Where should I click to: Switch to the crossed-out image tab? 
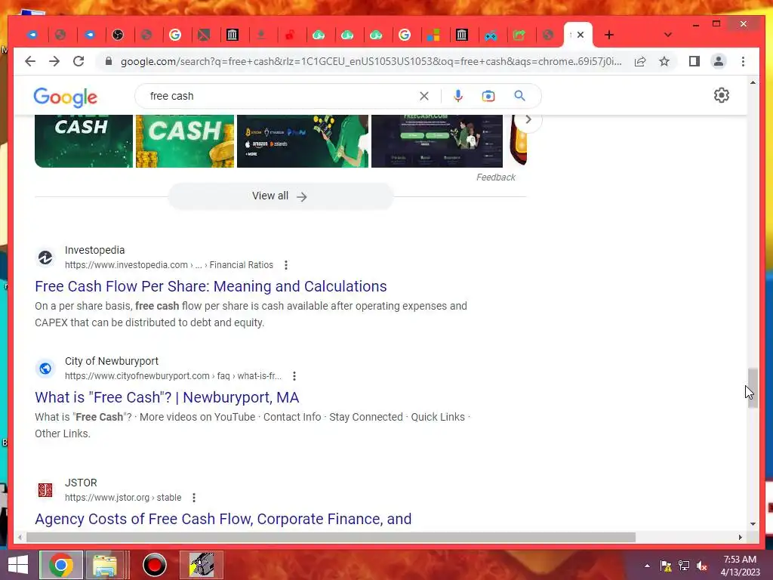click(204, 35)
